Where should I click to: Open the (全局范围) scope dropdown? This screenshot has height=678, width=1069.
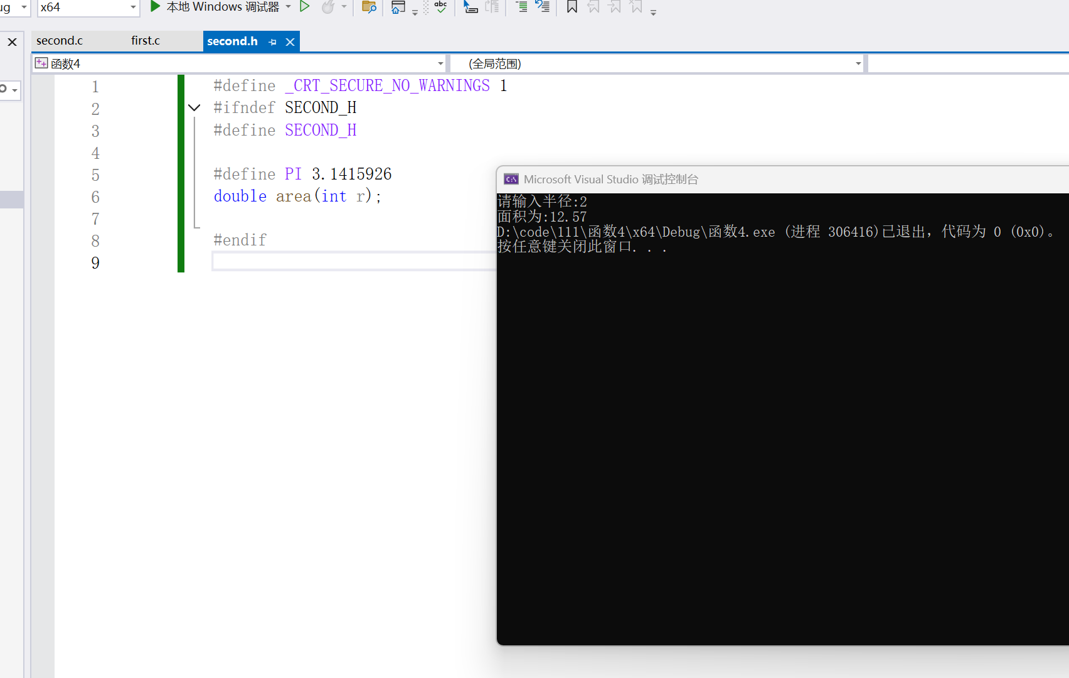pos(657,63)
